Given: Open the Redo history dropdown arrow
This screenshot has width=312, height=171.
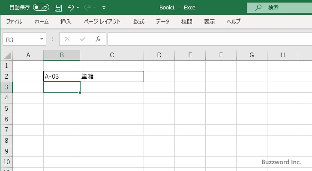Looking at the screenshot, I should [x=95, y=8].
